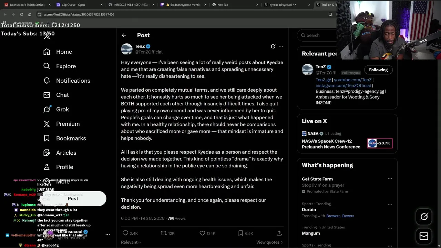
Task: Open the NASA live +20.7K listeners badge
Action: pyautogui.click(x=380, y=143)
